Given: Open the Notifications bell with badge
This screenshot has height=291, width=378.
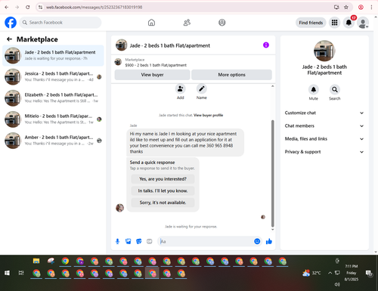Looking at the screenshot, I should click(x=349, y=23).
